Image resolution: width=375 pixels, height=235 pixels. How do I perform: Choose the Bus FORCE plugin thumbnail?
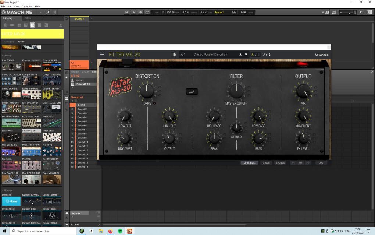11,66
